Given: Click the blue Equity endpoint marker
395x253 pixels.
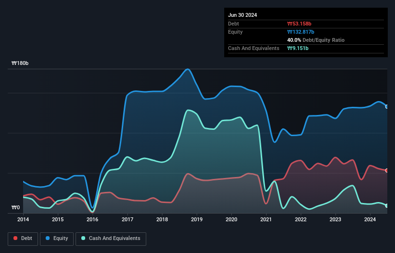Looking at the screenshot, I should [x=387, y=107].
